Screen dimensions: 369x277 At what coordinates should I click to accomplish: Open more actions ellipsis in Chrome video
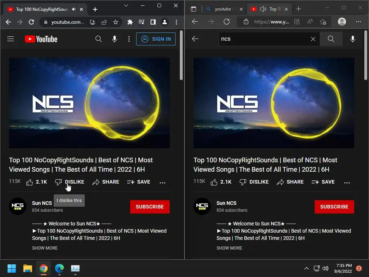coord(163,183)
